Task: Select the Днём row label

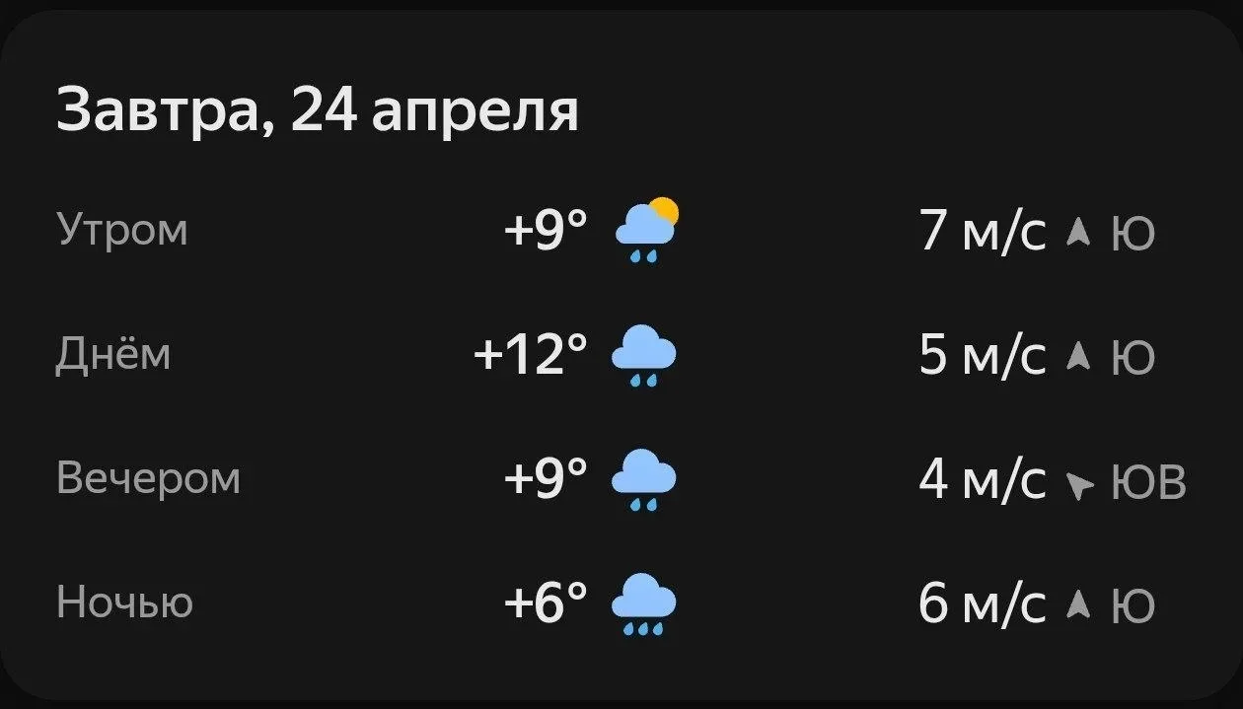Action: [113, 354]
